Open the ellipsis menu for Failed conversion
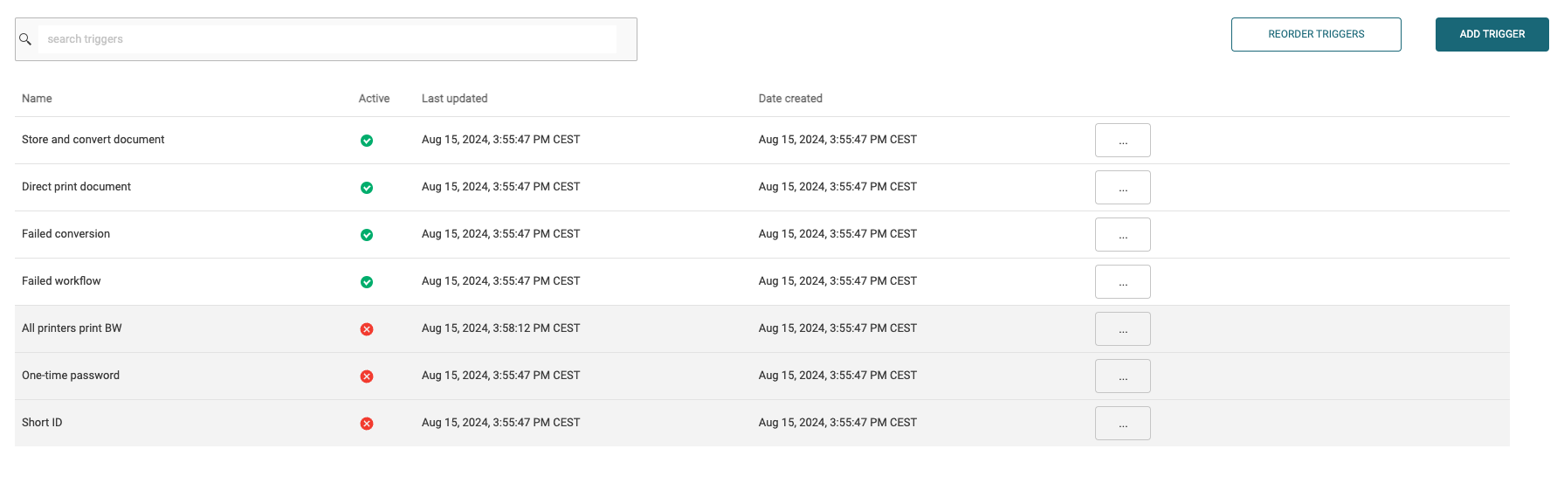Image resolution: width=1564 pixels, height=504 pixels. coord(1122,235)
